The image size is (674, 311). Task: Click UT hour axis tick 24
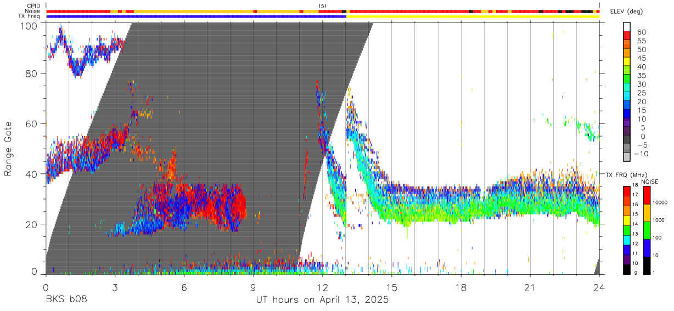(x=599, y=287)
